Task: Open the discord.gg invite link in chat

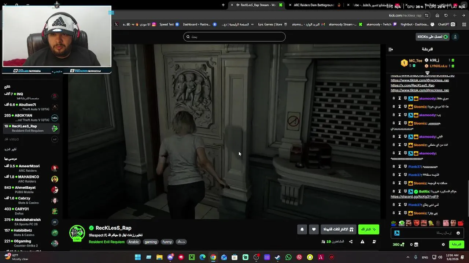Action: click(x=414, y=197)
